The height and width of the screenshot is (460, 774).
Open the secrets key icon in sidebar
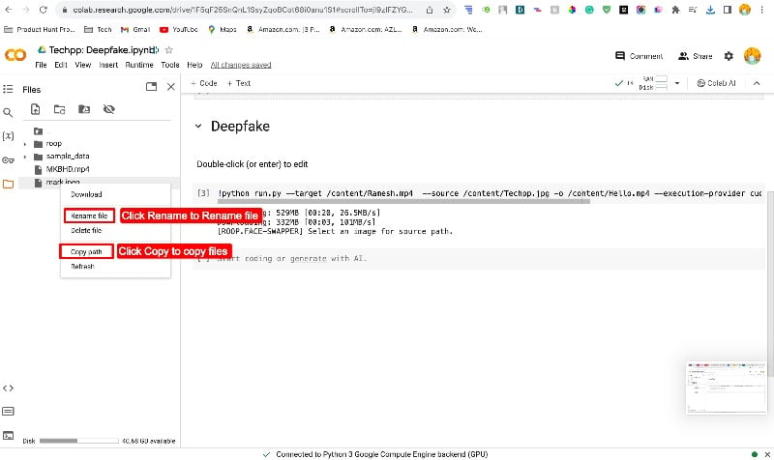pos(8,159)
